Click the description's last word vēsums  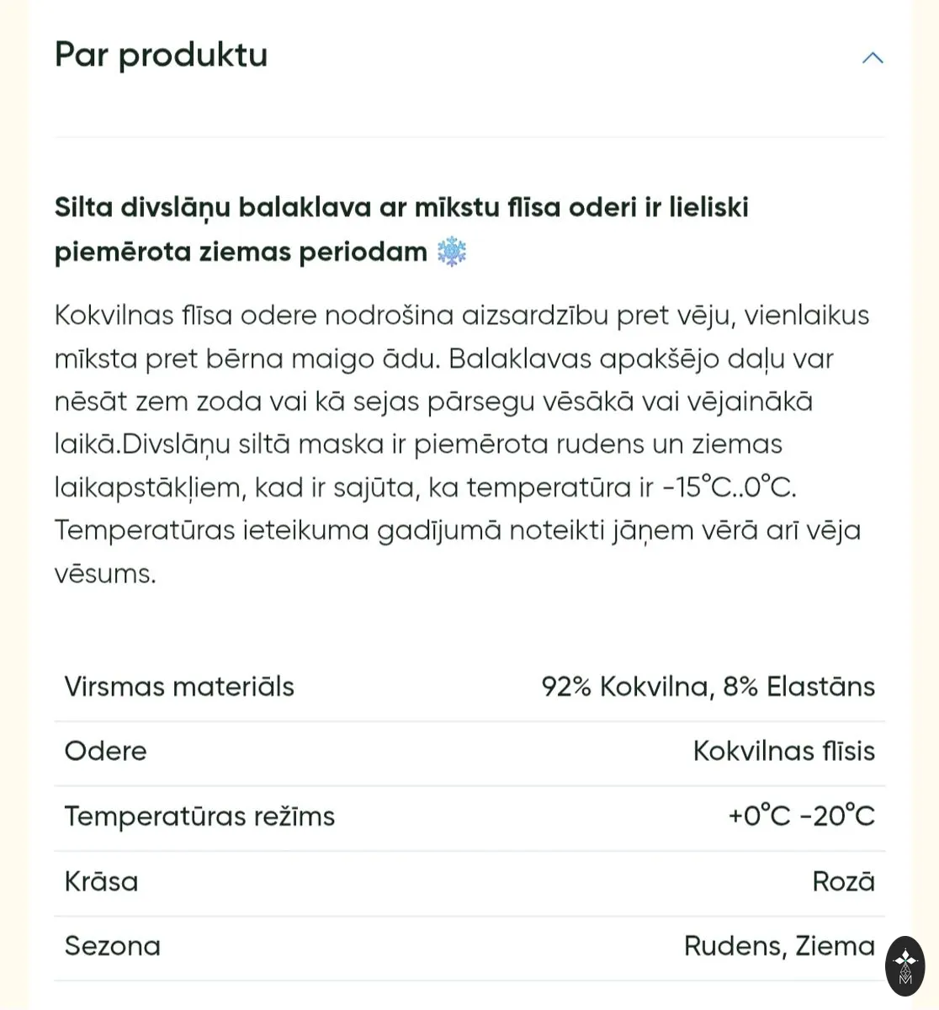[x=105, y=574]
